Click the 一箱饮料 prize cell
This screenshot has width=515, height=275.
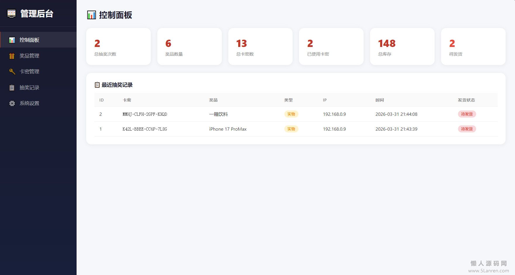pyautogui.click(x=218, y=114)
